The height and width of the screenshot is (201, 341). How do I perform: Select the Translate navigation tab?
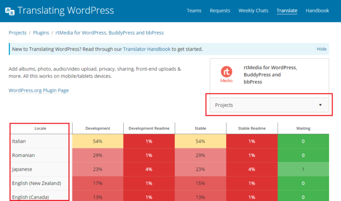287,10
